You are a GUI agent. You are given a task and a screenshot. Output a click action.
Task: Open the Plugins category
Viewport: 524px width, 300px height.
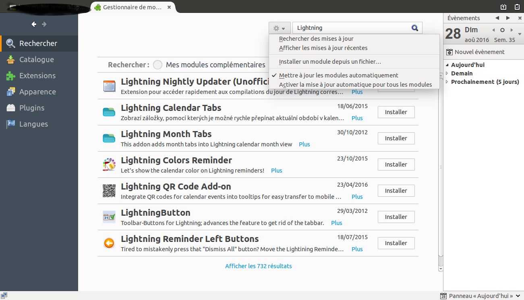[39, 108]
